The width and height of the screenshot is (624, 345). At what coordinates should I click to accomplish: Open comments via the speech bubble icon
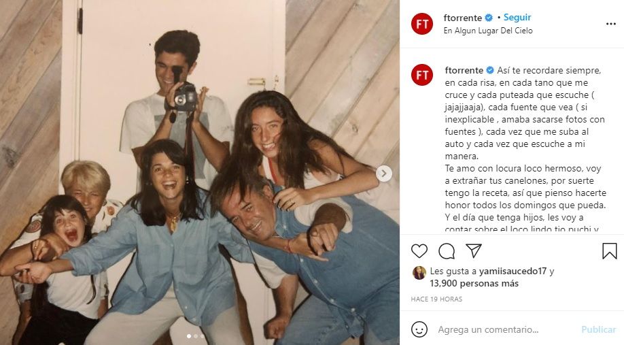pyautogui.click(x=447, y=251)
